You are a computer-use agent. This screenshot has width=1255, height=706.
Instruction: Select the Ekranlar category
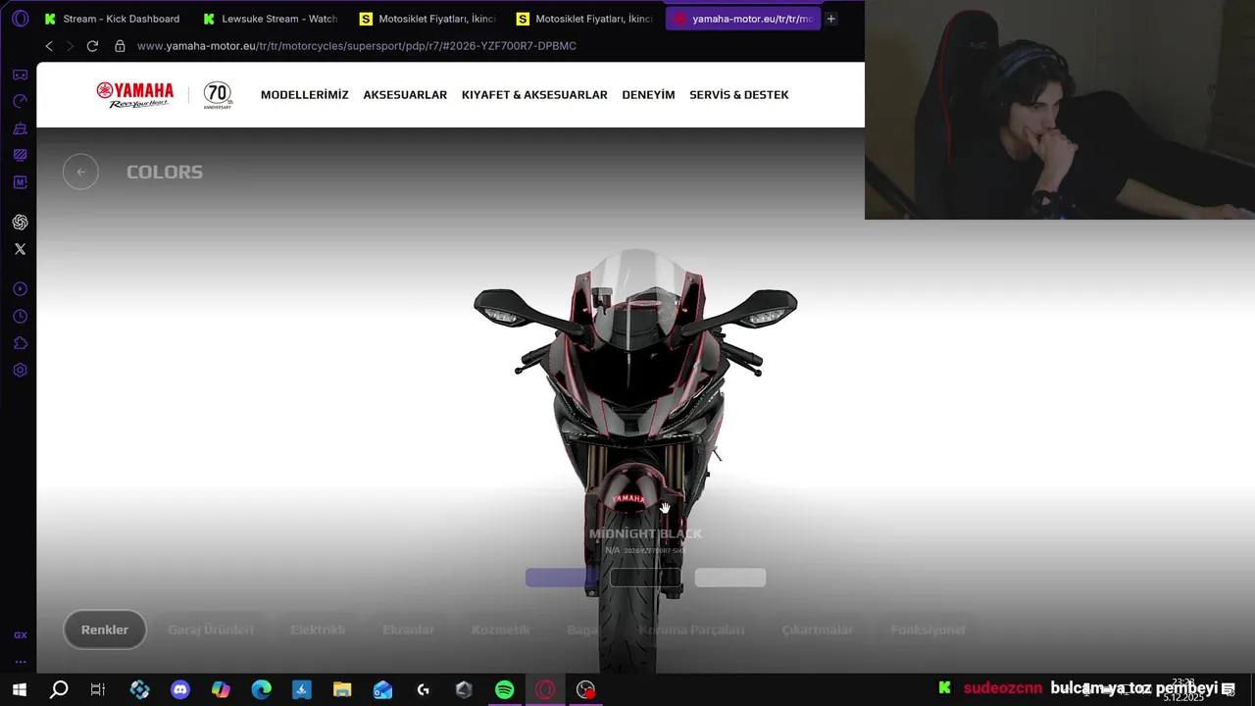(x=408, y=630)
